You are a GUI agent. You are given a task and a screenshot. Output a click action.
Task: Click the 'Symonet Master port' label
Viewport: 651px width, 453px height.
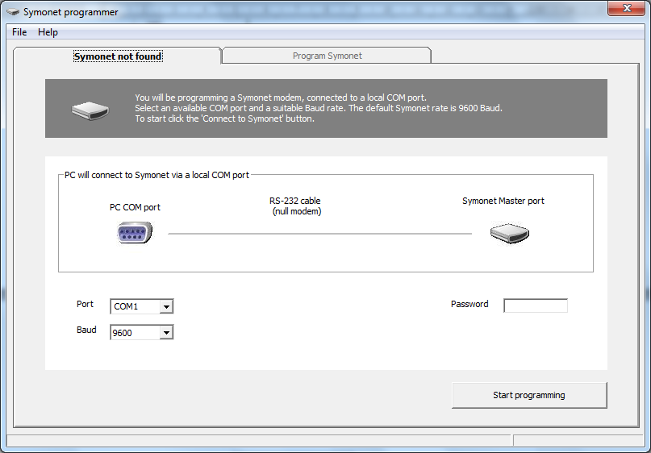point(503,201)
